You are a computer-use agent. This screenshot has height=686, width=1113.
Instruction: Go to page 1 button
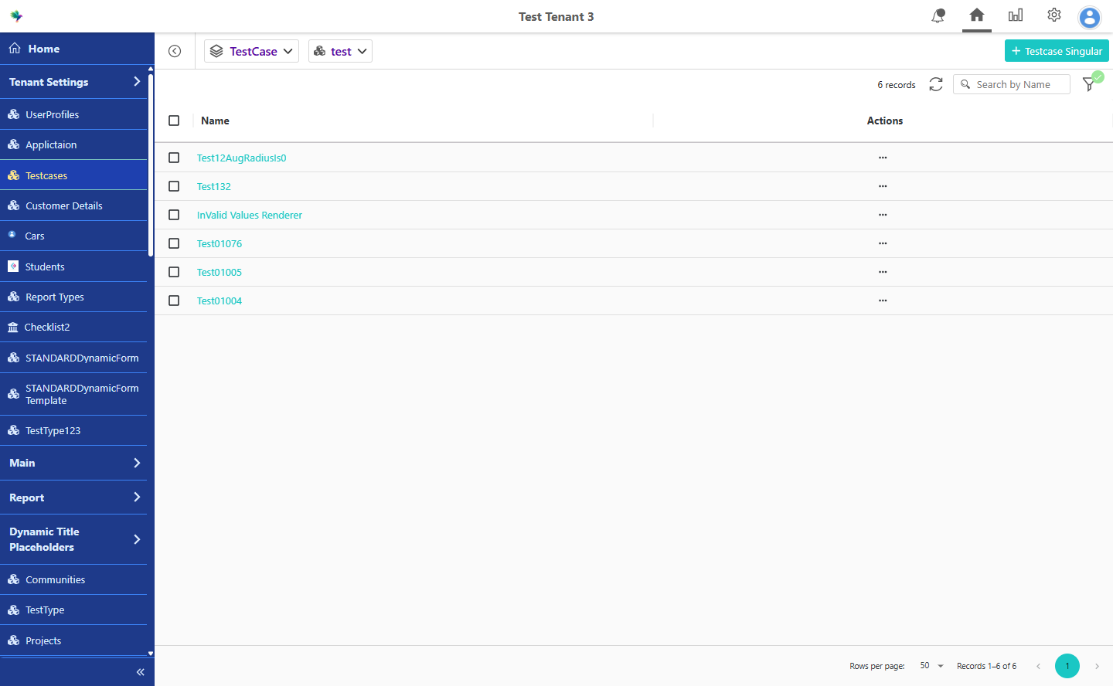point(1067,666)
